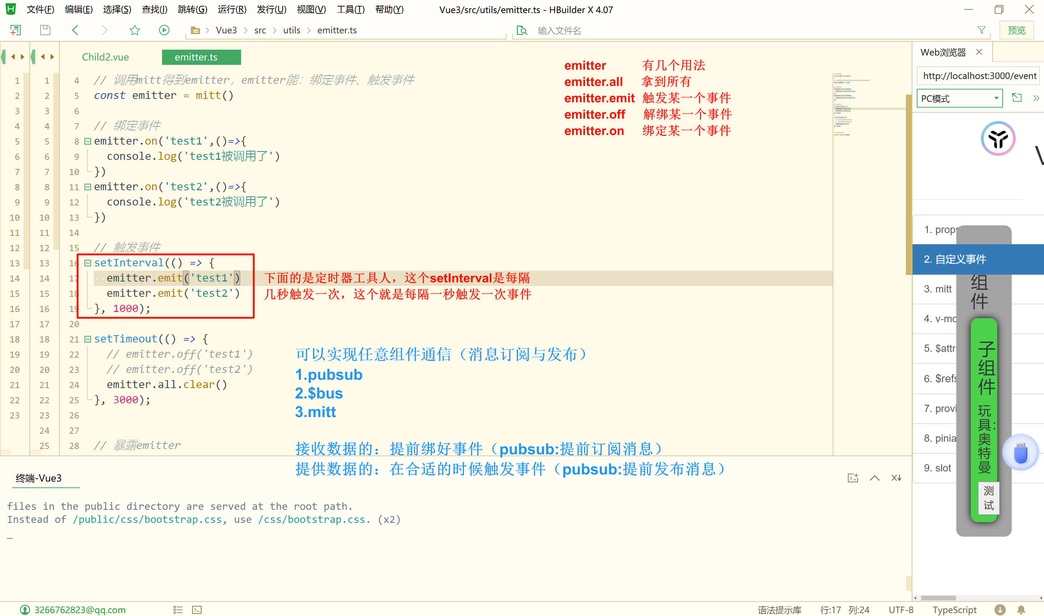Click the bookmark star icon
Image resolution: width=1044 pixels, height=616 pixels.
tap(134, 30)
